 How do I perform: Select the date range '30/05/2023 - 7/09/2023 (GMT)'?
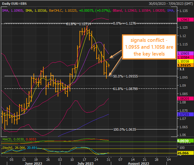tap(171, 4)
